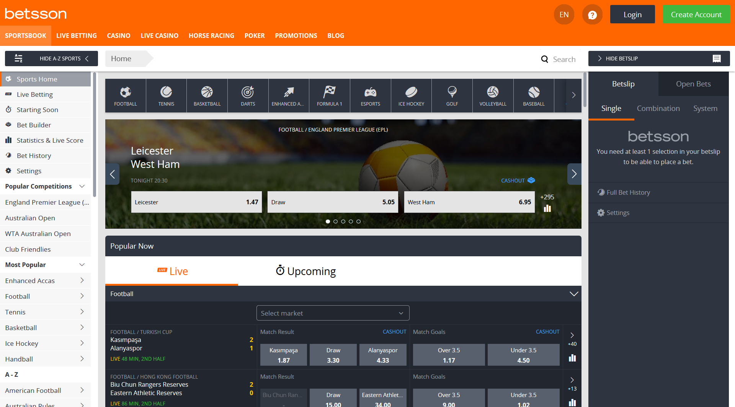This screenshot has width=735, height=407.
Task: Expand Handball in sidebar
Action: coord(82,359)
